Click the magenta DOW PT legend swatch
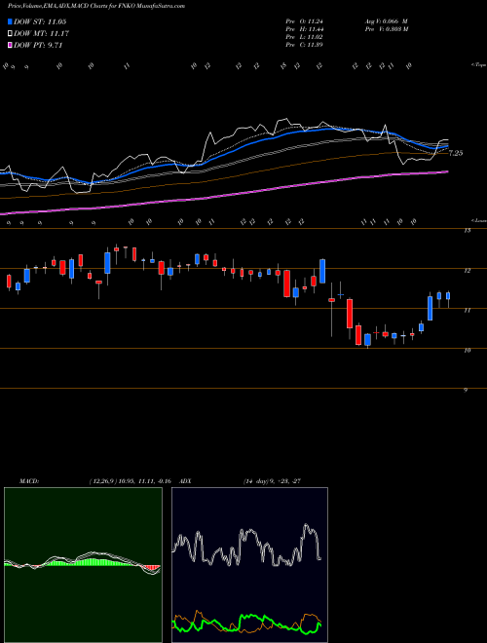Screen dimensions: 487x643 (x=10, y=45)
